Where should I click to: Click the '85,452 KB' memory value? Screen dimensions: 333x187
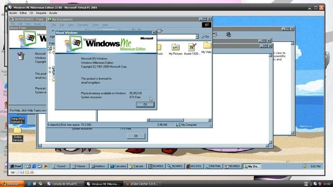click(x=135, y=93)
